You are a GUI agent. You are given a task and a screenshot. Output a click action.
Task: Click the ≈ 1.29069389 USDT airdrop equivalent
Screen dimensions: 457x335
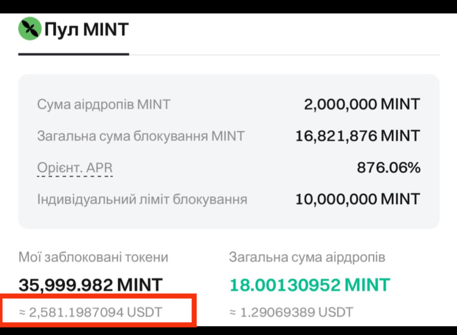point(291,313)
